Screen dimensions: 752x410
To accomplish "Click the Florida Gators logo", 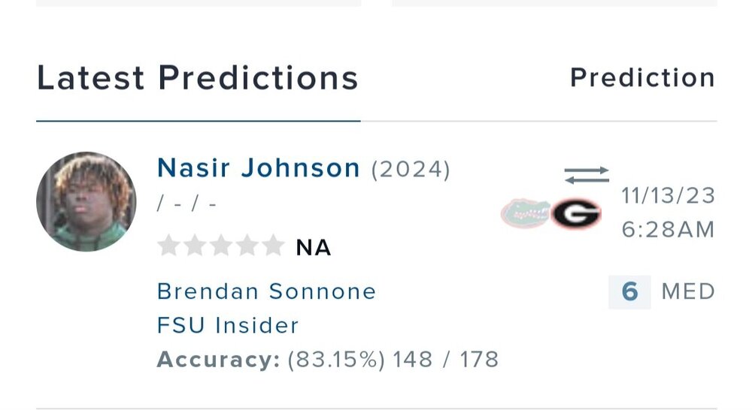I will click(525, 213).
